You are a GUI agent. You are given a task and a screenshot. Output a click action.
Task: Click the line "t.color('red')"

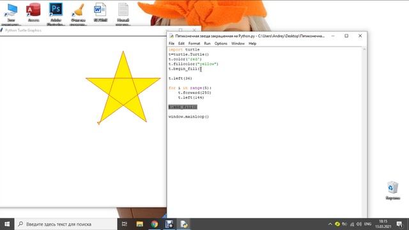[x=185, y=59]
